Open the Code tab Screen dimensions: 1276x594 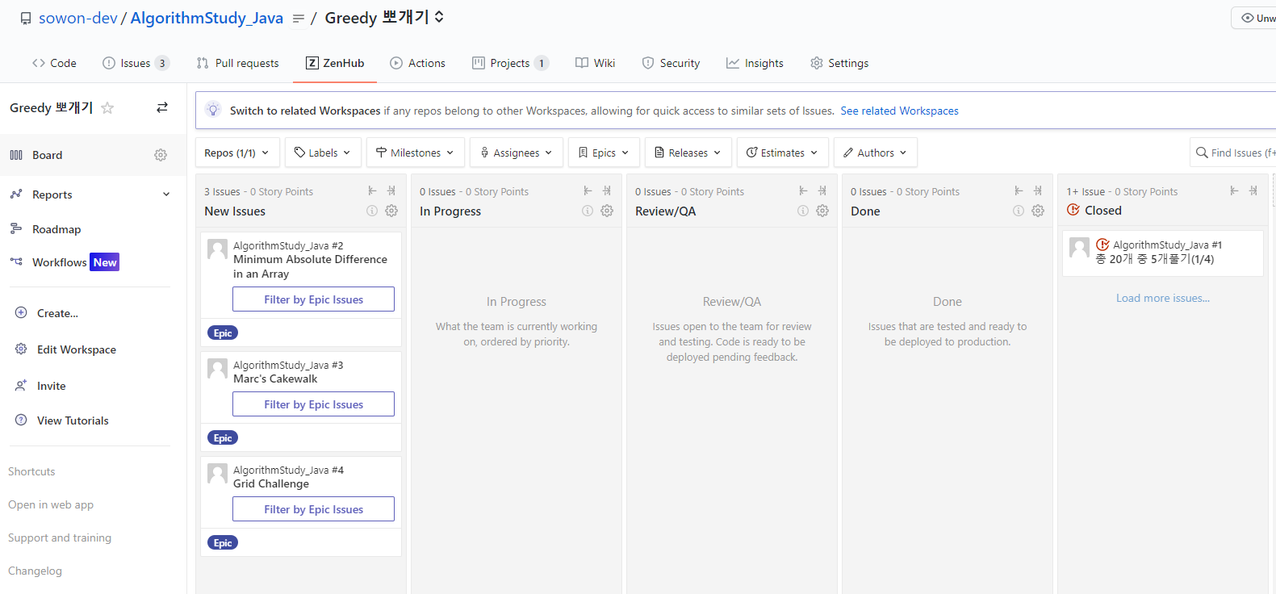click(54, 63)
